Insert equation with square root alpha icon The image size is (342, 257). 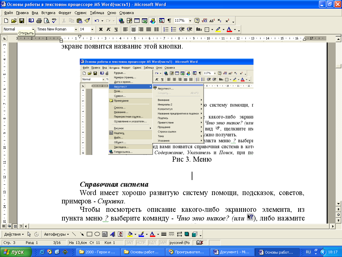point(204,21)
